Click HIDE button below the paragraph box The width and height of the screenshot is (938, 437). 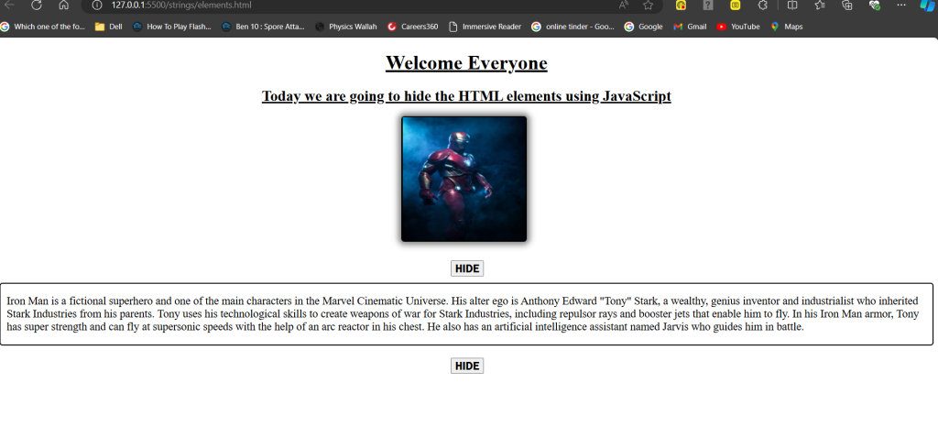click(466, 366)
